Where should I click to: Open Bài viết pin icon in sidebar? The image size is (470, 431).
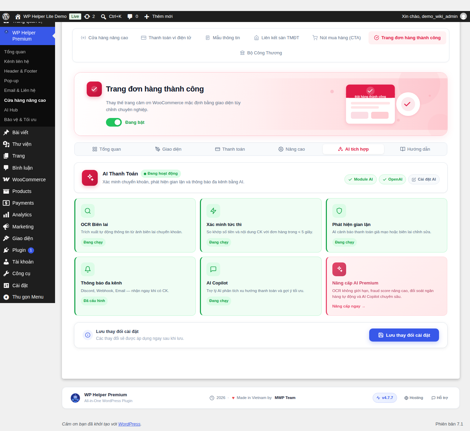point(6,132)
